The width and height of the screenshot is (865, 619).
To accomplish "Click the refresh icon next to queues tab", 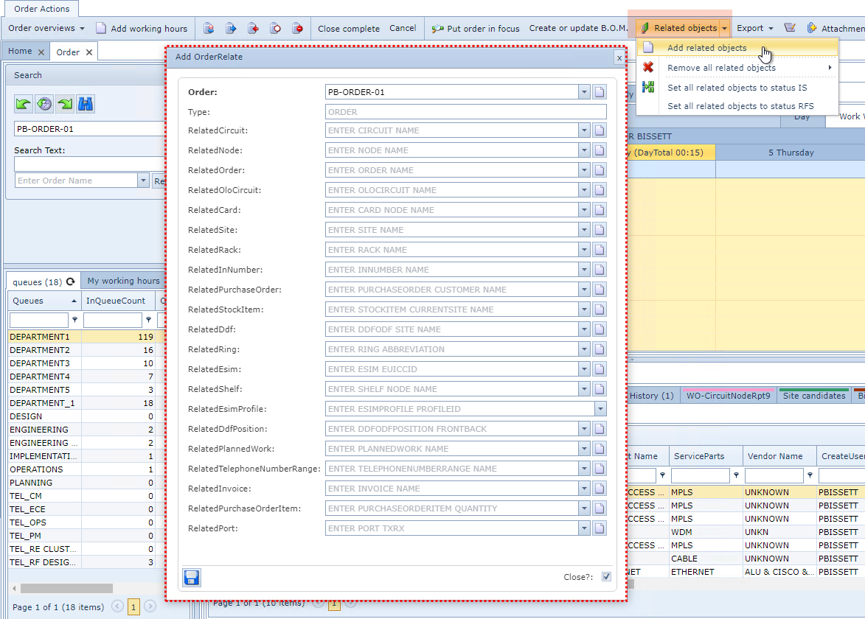I will tap(71, 281).
